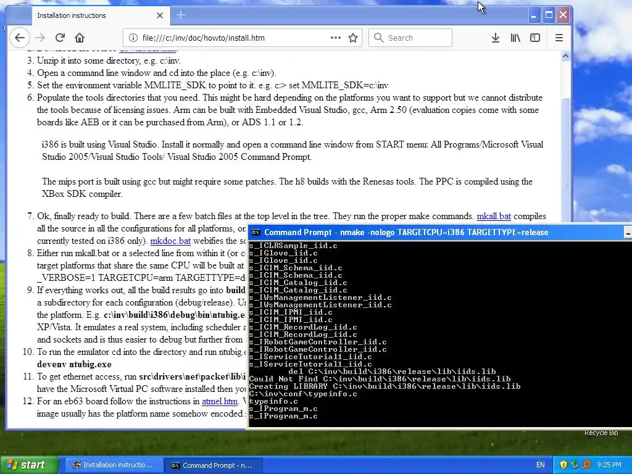The height and width of the screenshot is (474, 632).
Task: Click the EN language indicator
Action: [540, 465]
